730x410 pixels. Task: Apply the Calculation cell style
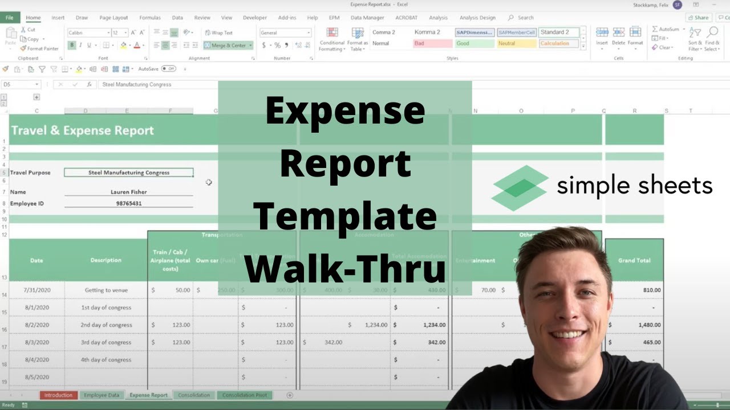pyautogui.click(x=559, y=43)
